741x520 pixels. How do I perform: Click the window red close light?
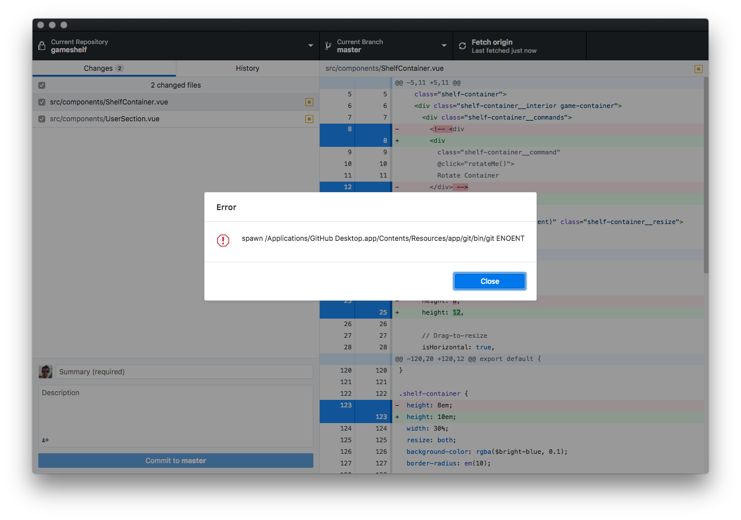pos(41,25)
